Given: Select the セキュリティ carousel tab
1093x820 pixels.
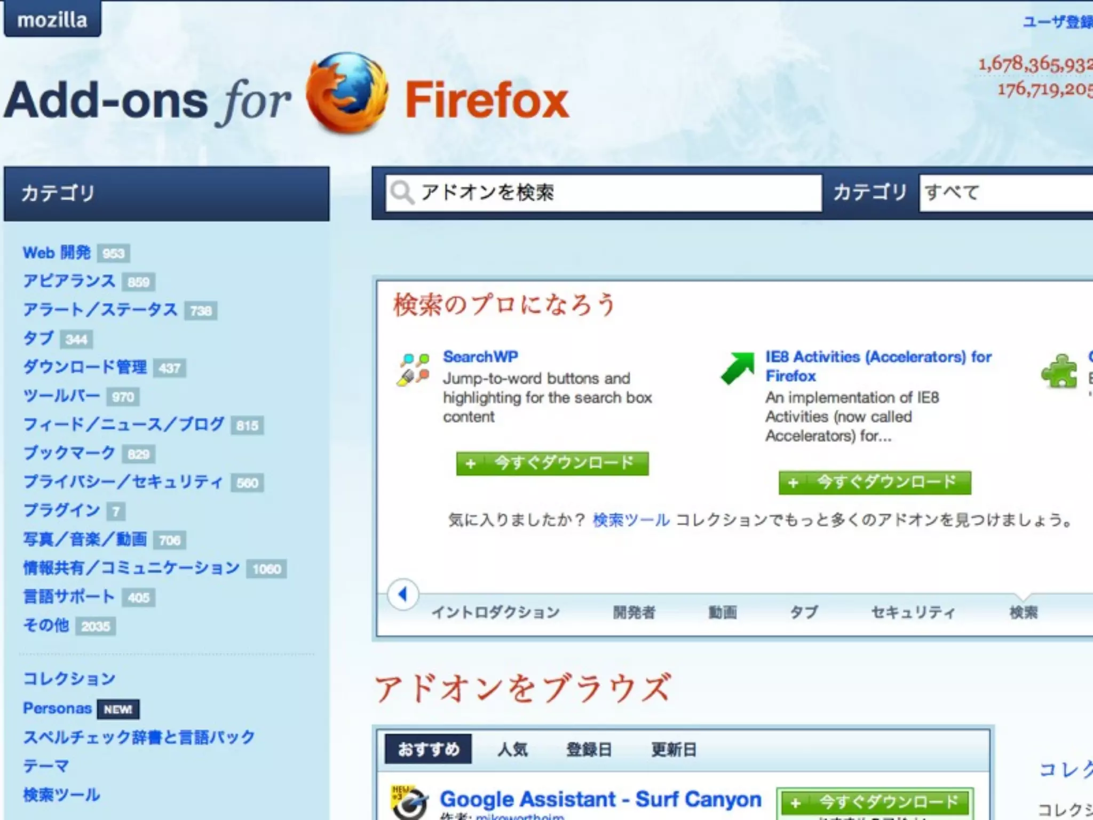Looking at the screenshot, I should 913,612.
